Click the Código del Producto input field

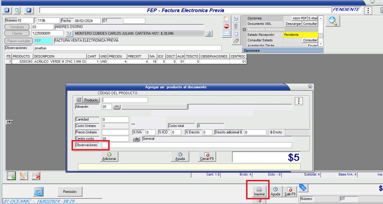125,100
